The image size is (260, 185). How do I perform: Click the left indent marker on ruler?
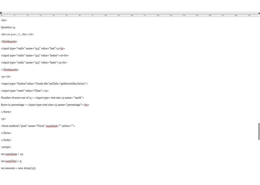pyautogui.click(x=1, y=13)
